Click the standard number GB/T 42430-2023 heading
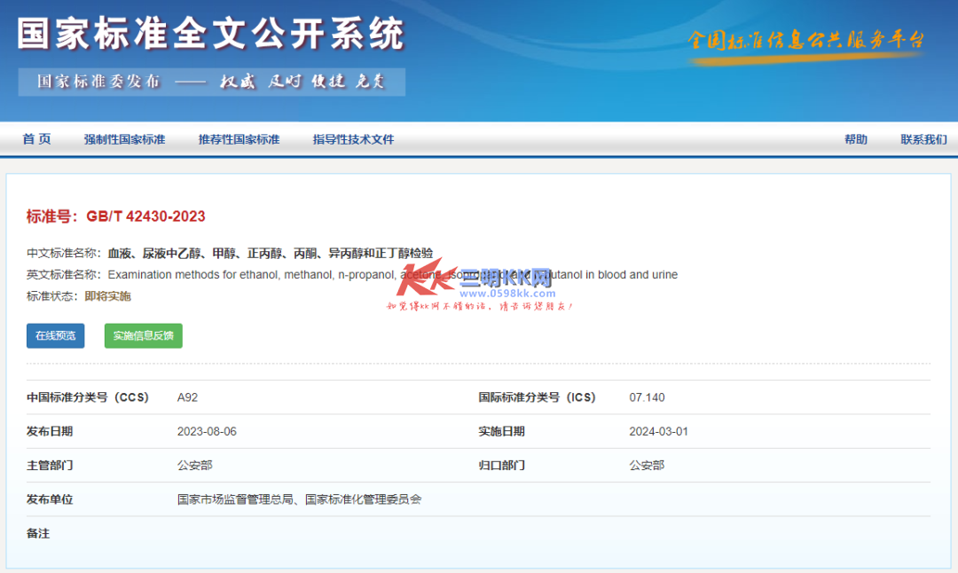This screenshot has width=958, height=573. [116, 216]
